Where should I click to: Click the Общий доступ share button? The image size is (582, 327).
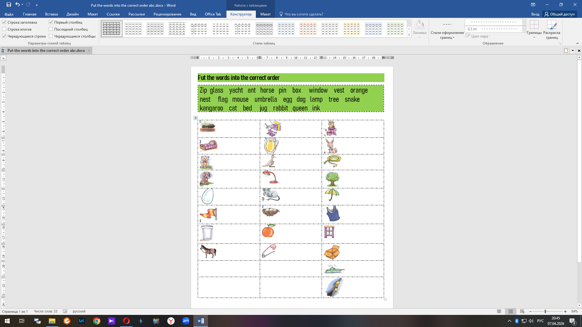point(560,14)
